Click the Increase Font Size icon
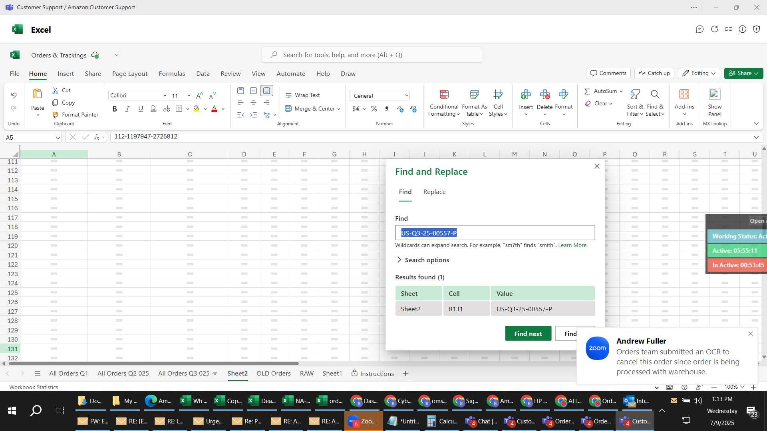 (x=199, y=95)
